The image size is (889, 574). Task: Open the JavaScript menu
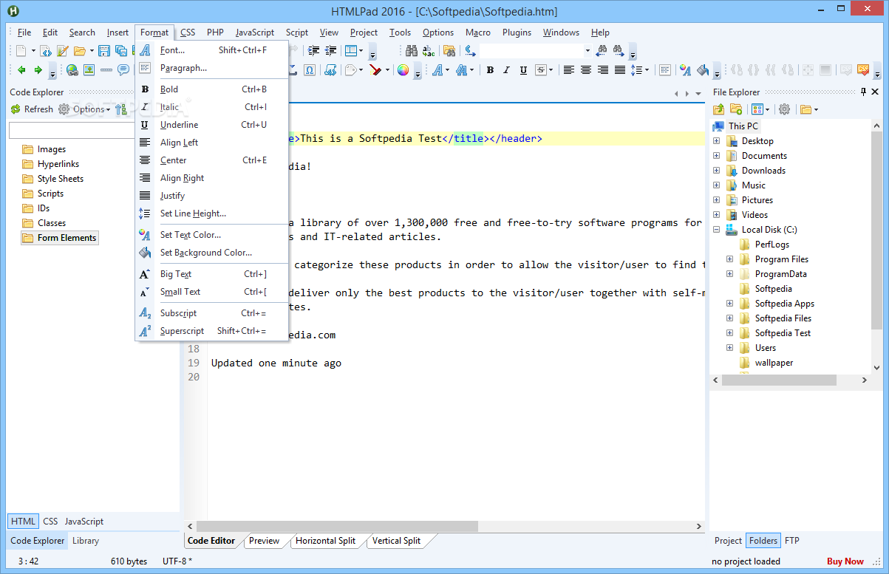255,33
